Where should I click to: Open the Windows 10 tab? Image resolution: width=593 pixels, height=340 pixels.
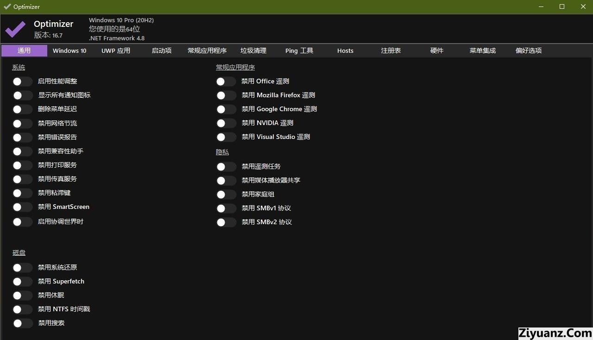pyautogui.click(x=69, y=51)
